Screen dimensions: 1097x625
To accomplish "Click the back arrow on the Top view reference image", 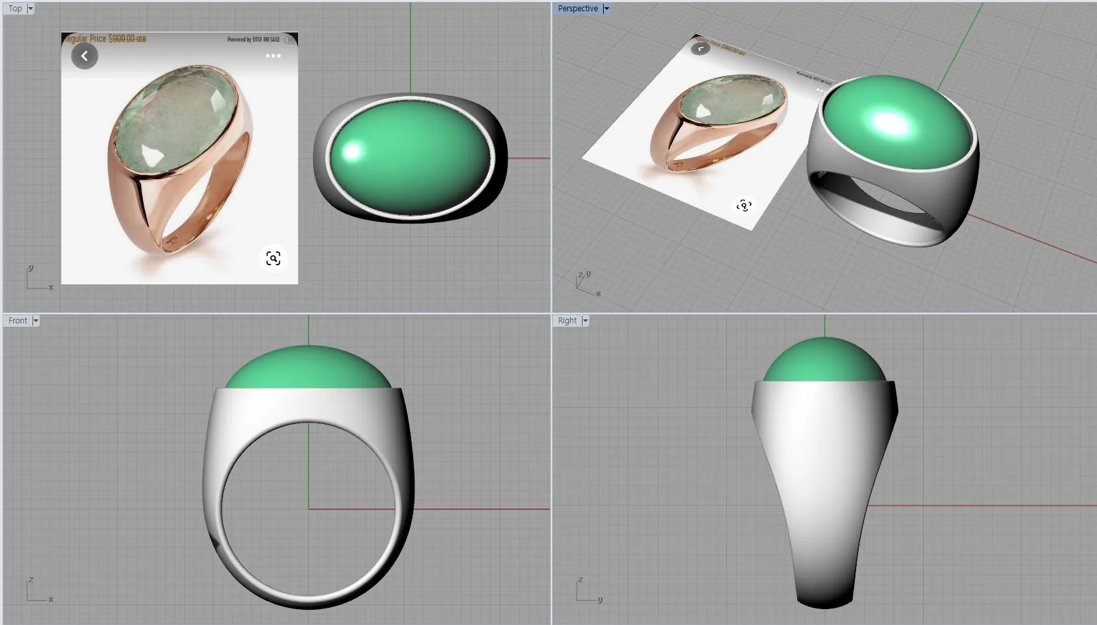I will (x=85, y=56).
